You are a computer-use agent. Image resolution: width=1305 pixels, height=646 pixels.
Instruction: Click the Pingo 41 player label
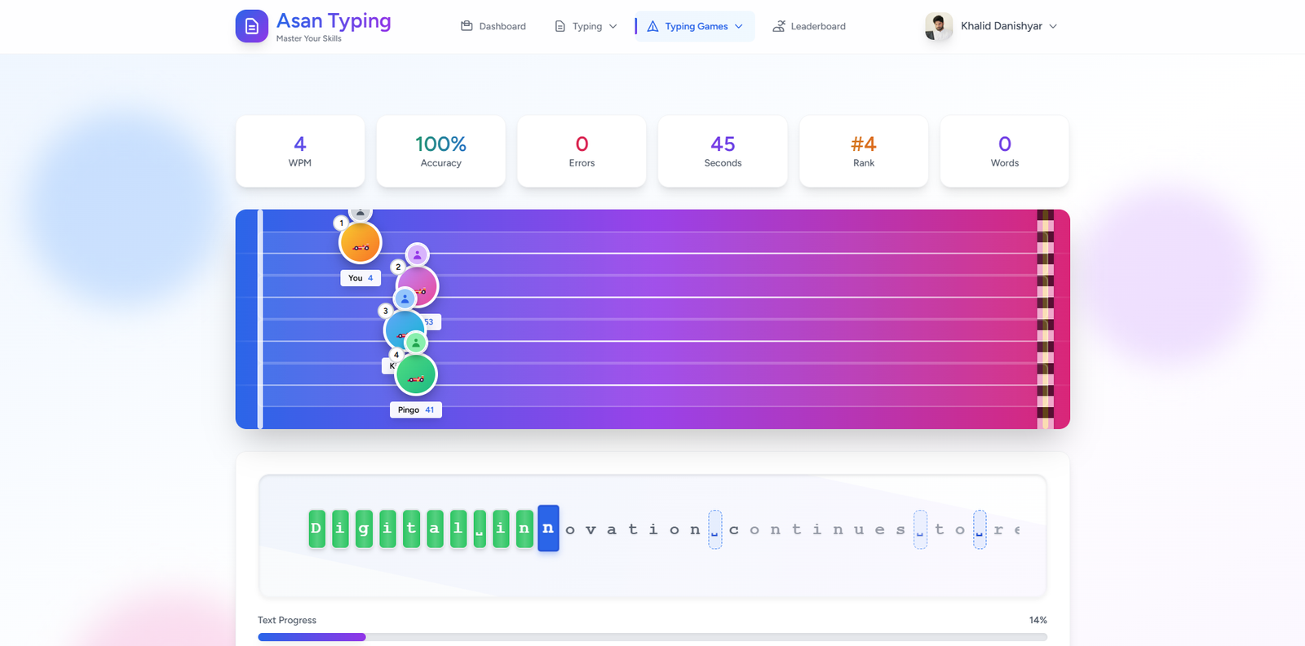416,409
